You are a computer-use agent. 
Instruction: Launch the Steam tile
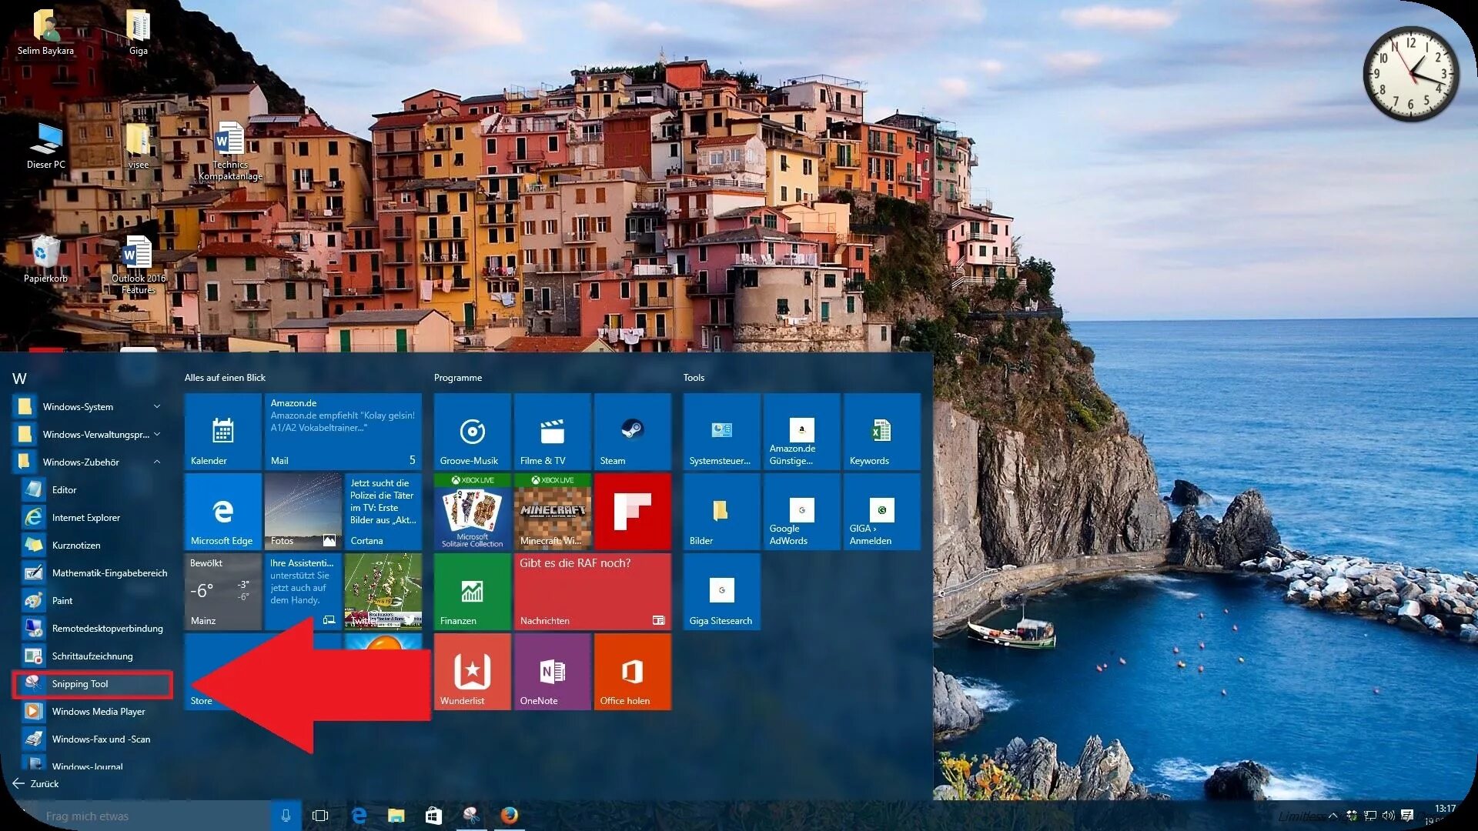click(632, 432)
